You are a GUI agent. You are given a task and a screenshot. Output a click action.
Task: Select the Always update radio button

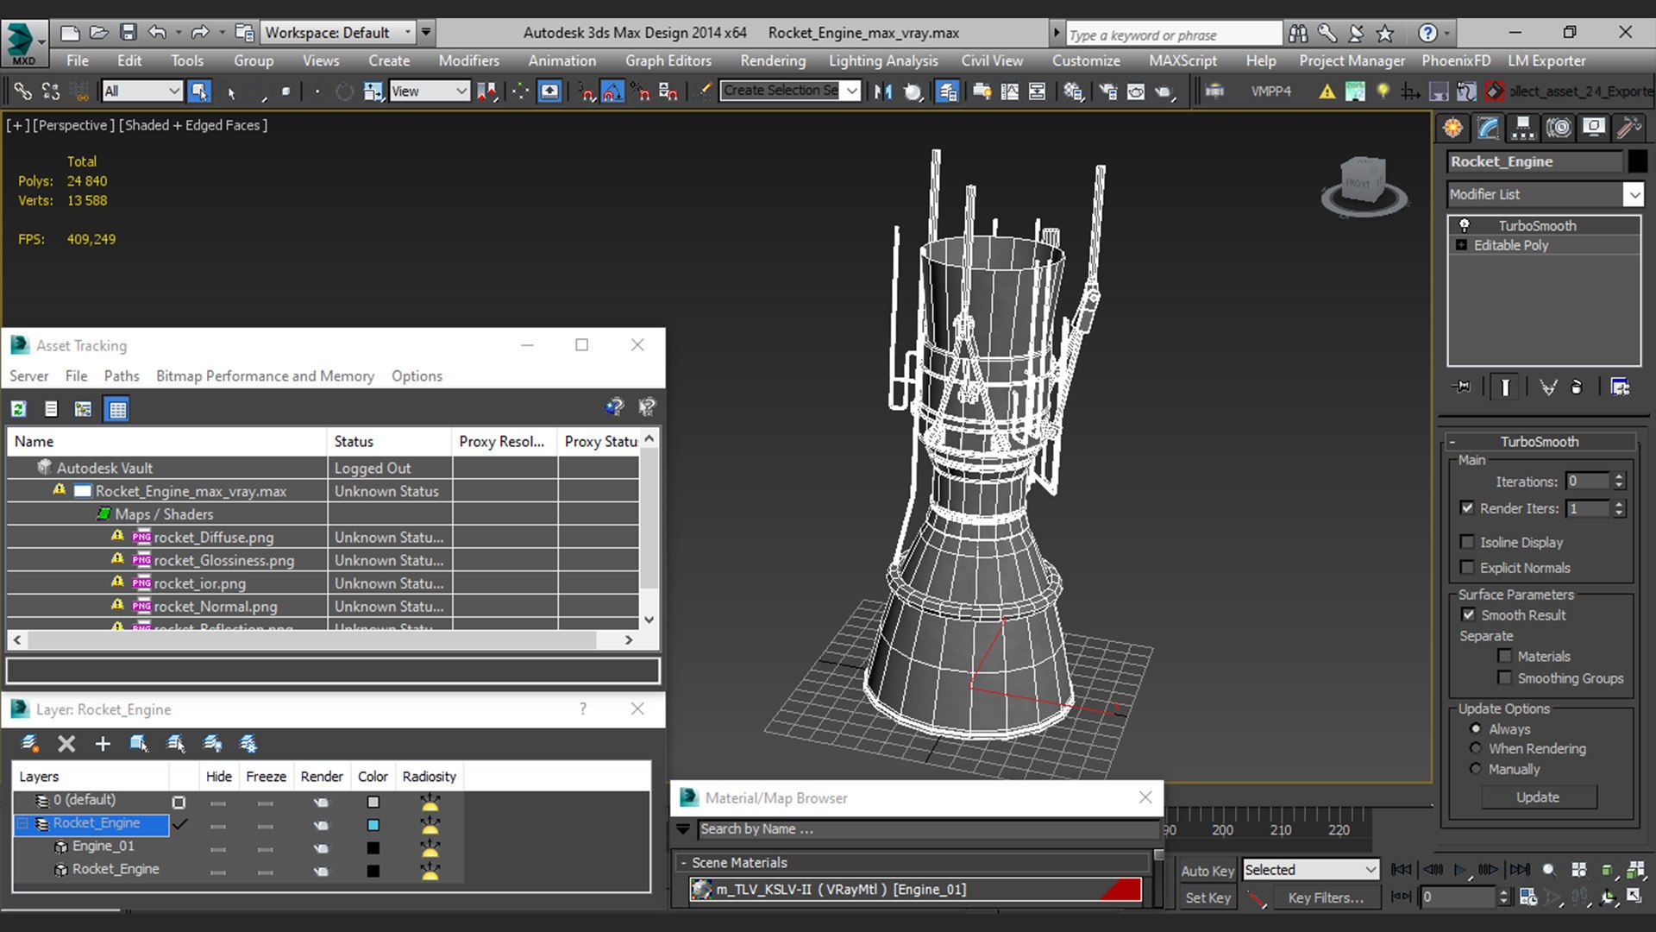point(1476,728)
